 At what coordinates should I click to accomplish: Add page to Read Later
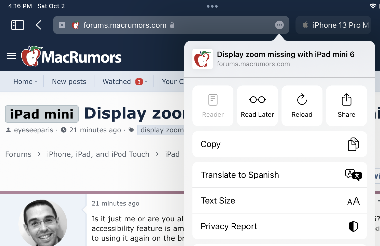pos(257,106)
